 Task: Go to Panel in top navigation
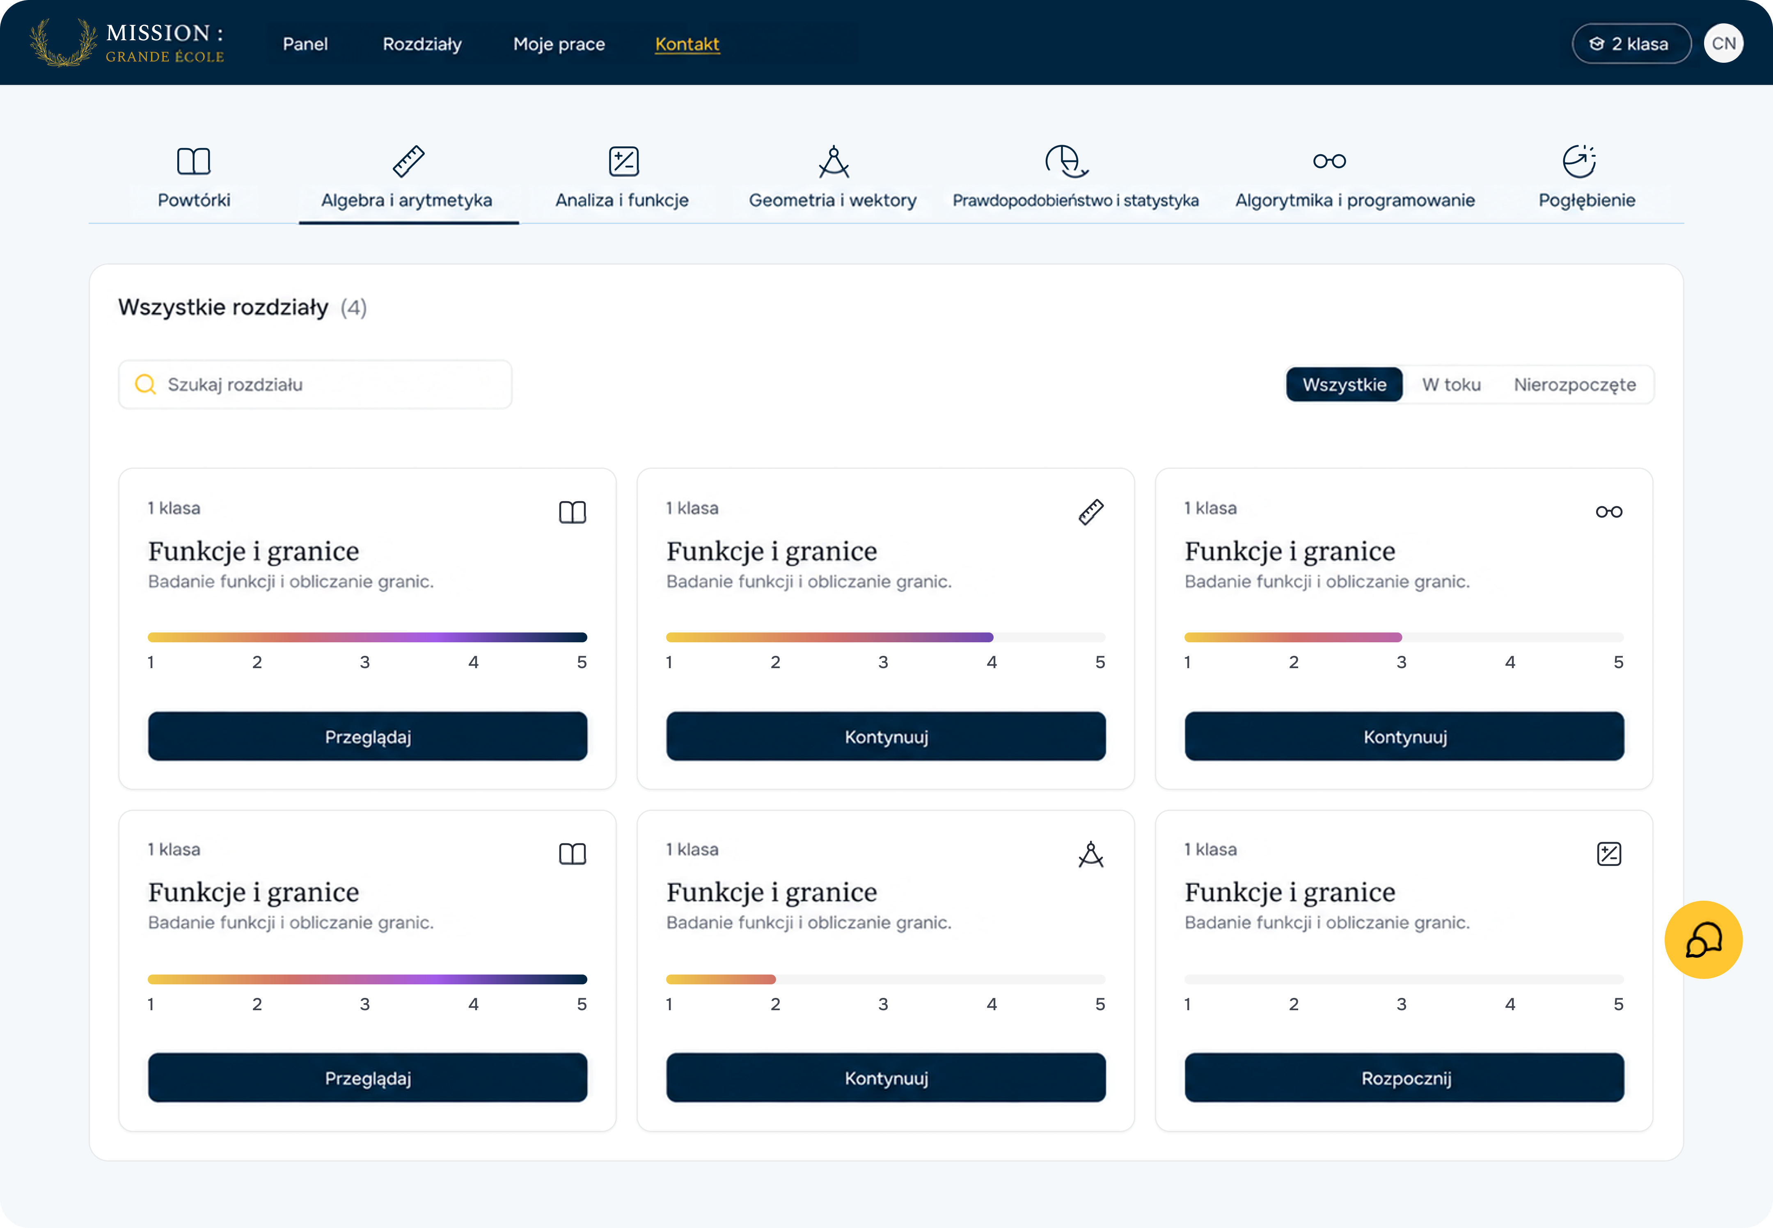[305, 44]
